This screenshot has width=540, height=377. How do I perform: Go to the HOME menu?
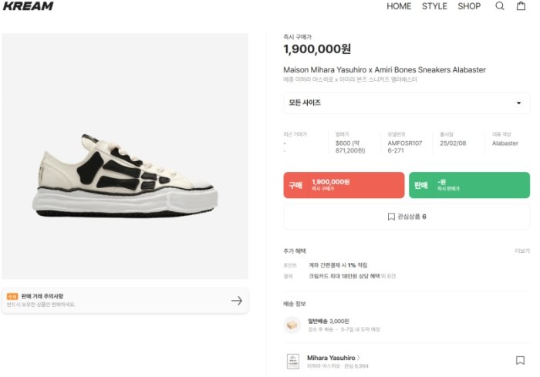[x=399, y=6]
